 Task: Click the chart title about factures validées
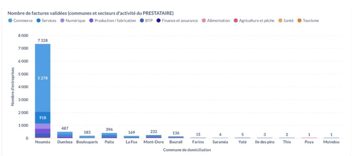(x=90, y=13)
